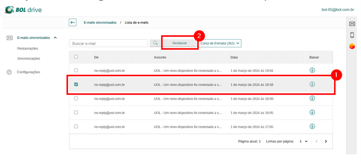
Task: Download the email from 18:09
Action: click(x=312, y=98)
